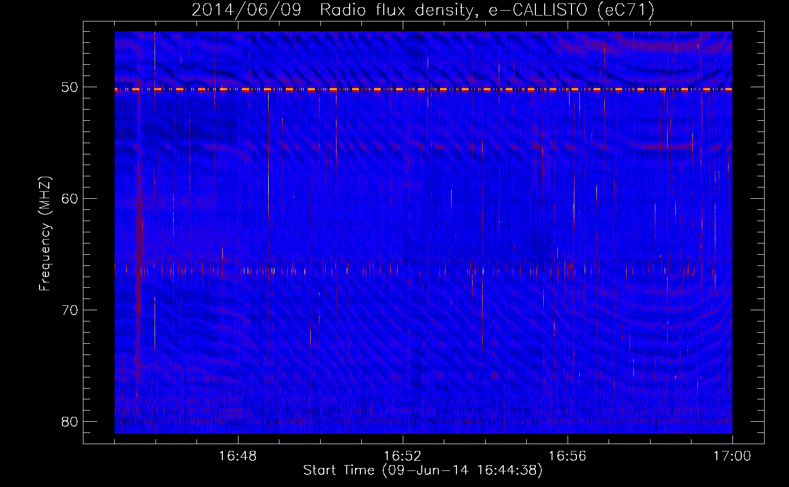The width and height of the screenshot is (789, 487).
Task: Click the bright orange interference line at 50 MHz
Action: click(423, 90)
